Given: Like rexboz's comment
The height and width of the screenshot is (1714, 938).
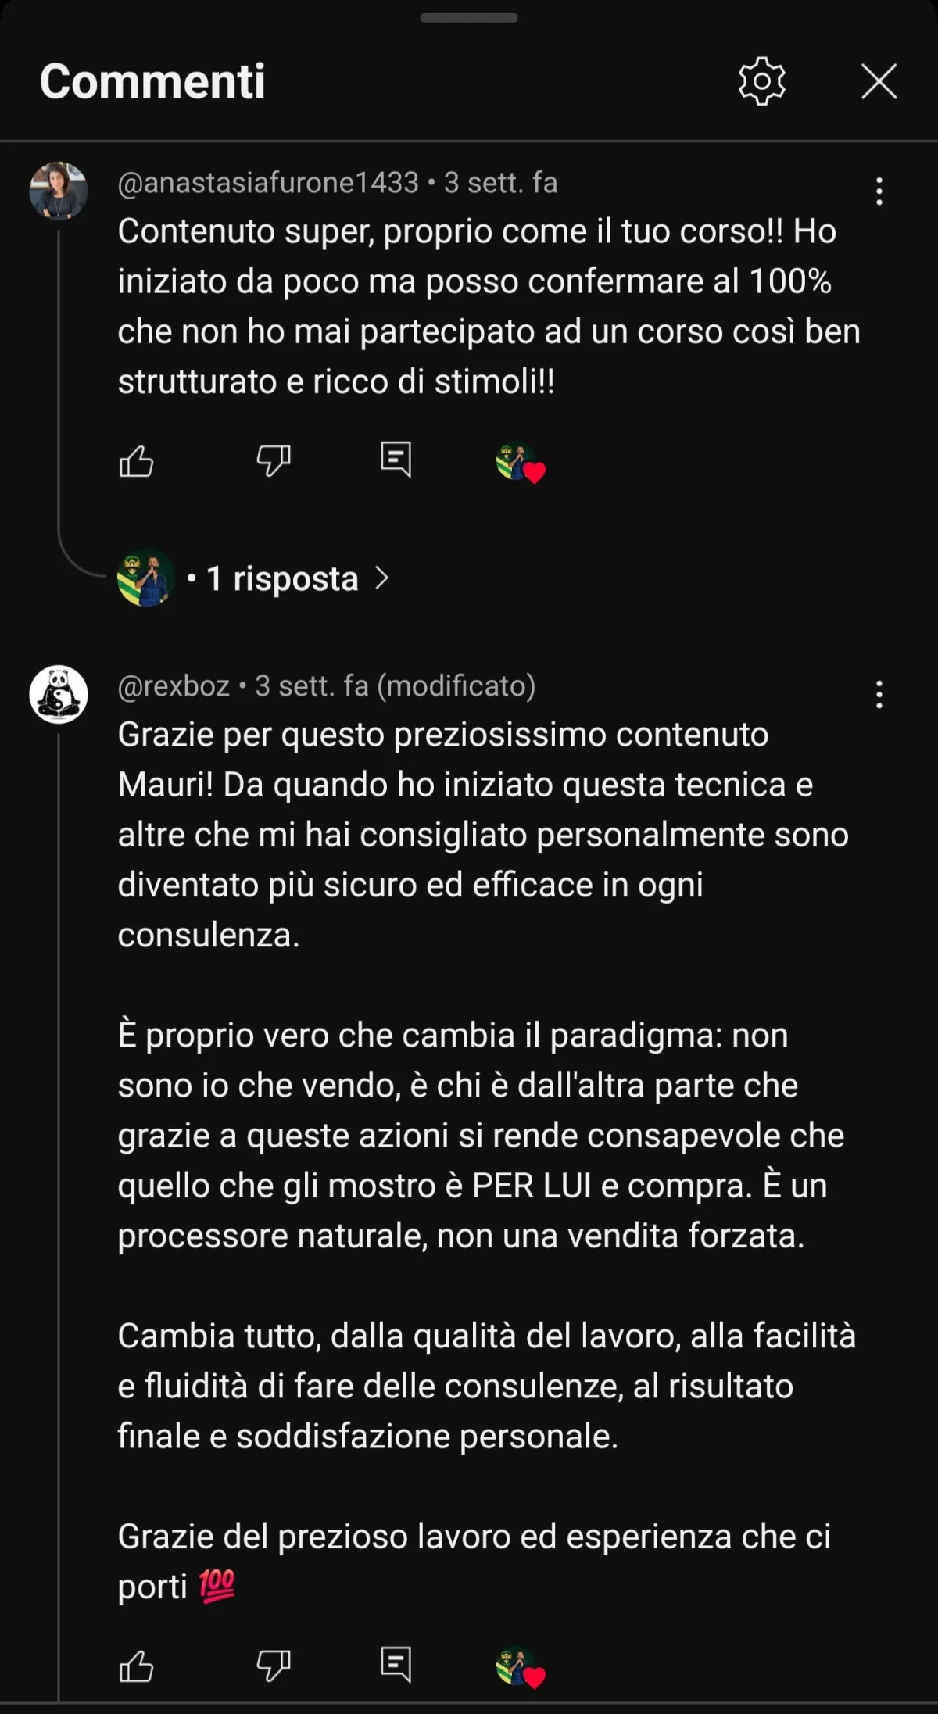Looking at the screenshot, I should [136, 1666].
